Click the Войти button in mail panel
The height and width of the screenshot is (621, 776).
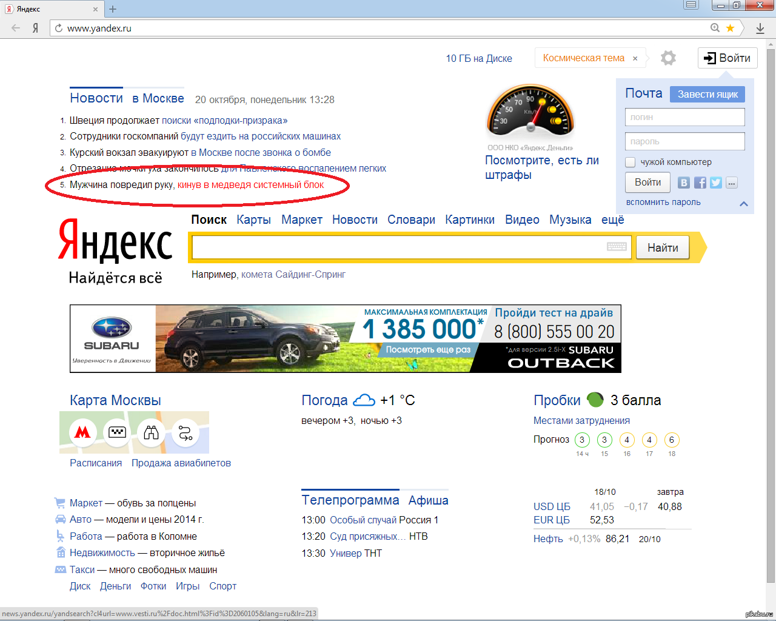[647, 183]
